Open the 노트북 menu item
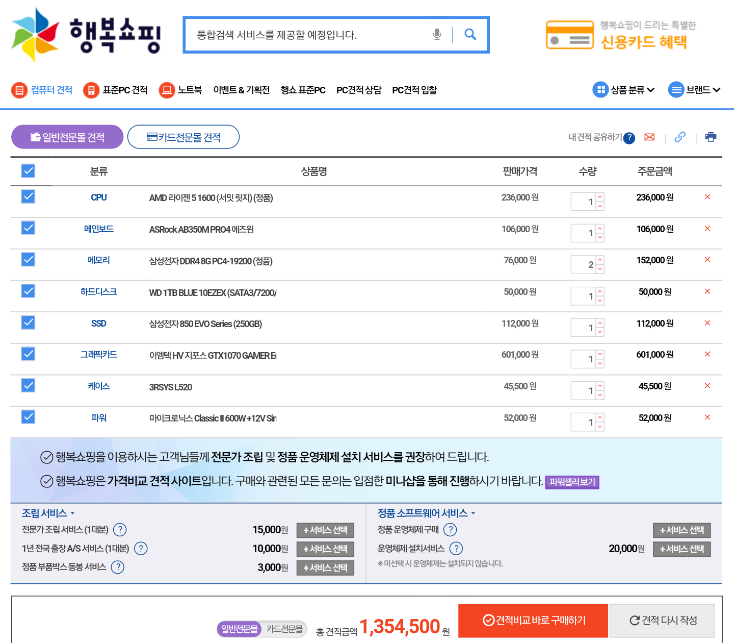This screenshot has width=734, height=643. (x=180, y=90)
